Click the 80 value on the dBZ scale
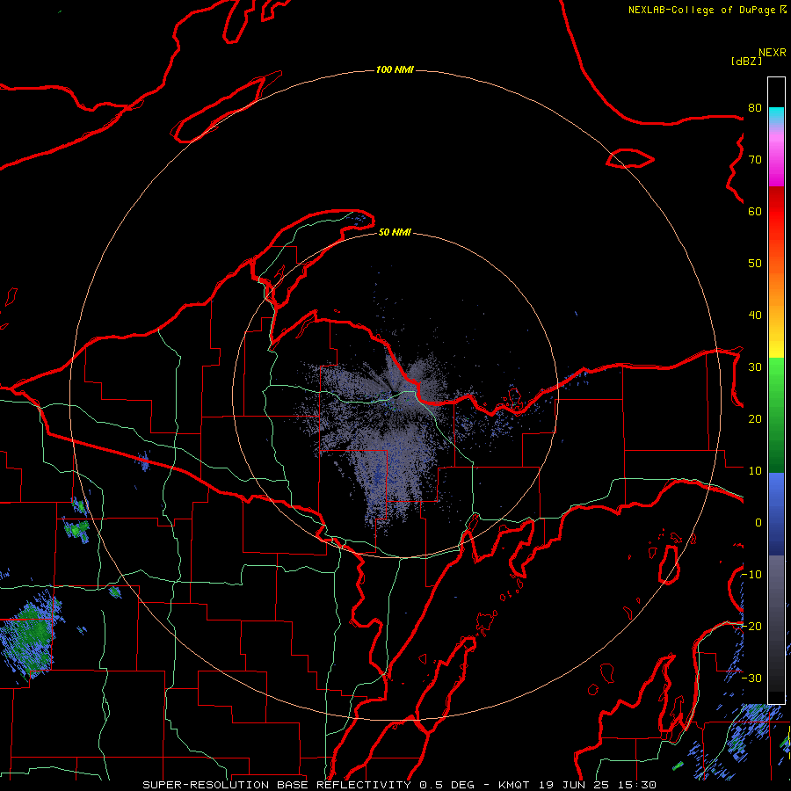This screenshot has height=791, width=791. tap(755, 108)
